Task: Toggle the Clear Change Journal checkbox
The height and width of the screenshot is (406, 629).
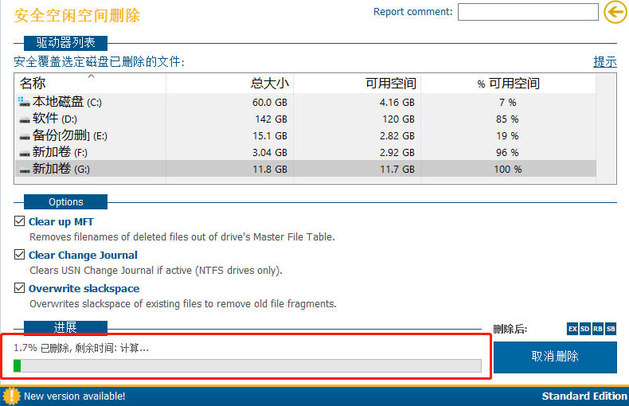Action: 19,255
